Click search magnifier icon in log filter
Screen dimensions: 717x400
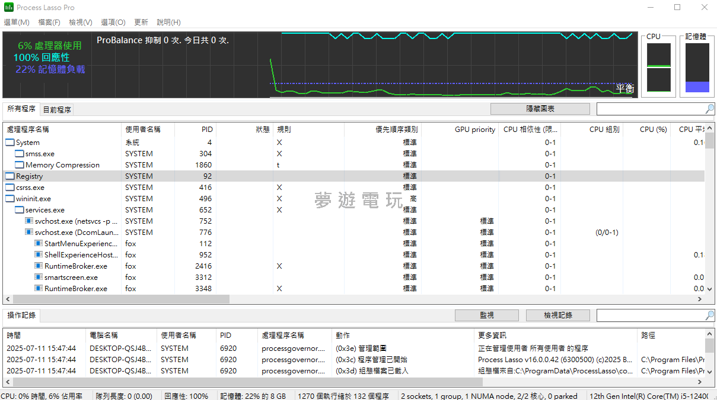point(709,315)
